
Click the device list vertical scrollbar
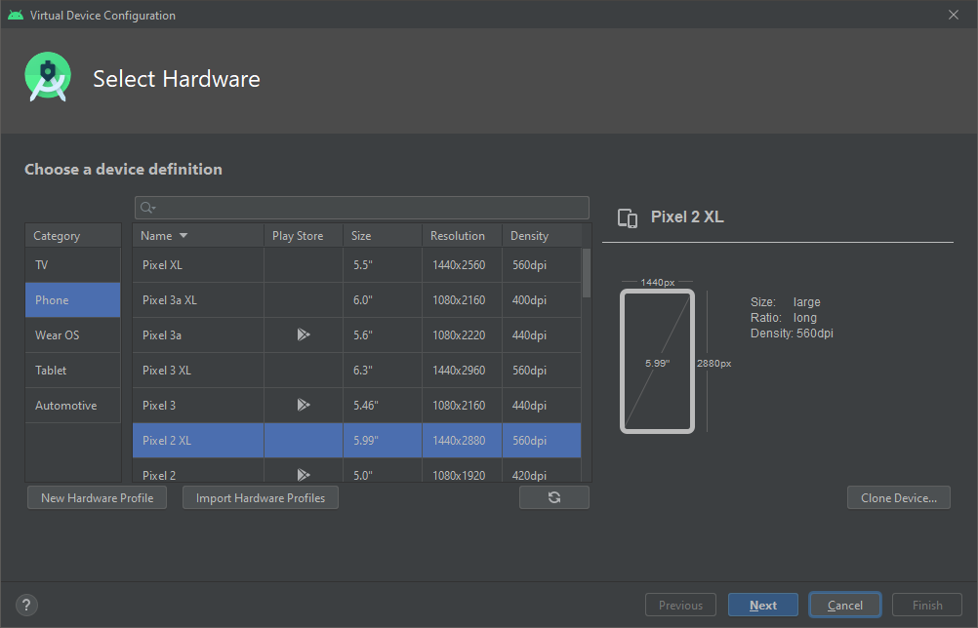(x=586, y=273)
